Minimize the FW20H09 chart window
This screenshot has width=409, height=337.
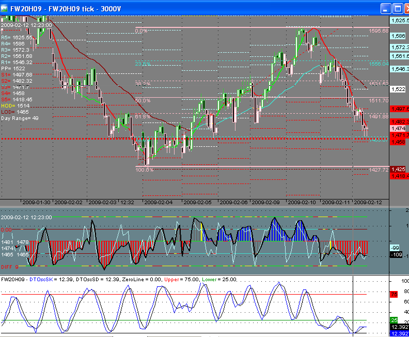(x=386, y=8)
